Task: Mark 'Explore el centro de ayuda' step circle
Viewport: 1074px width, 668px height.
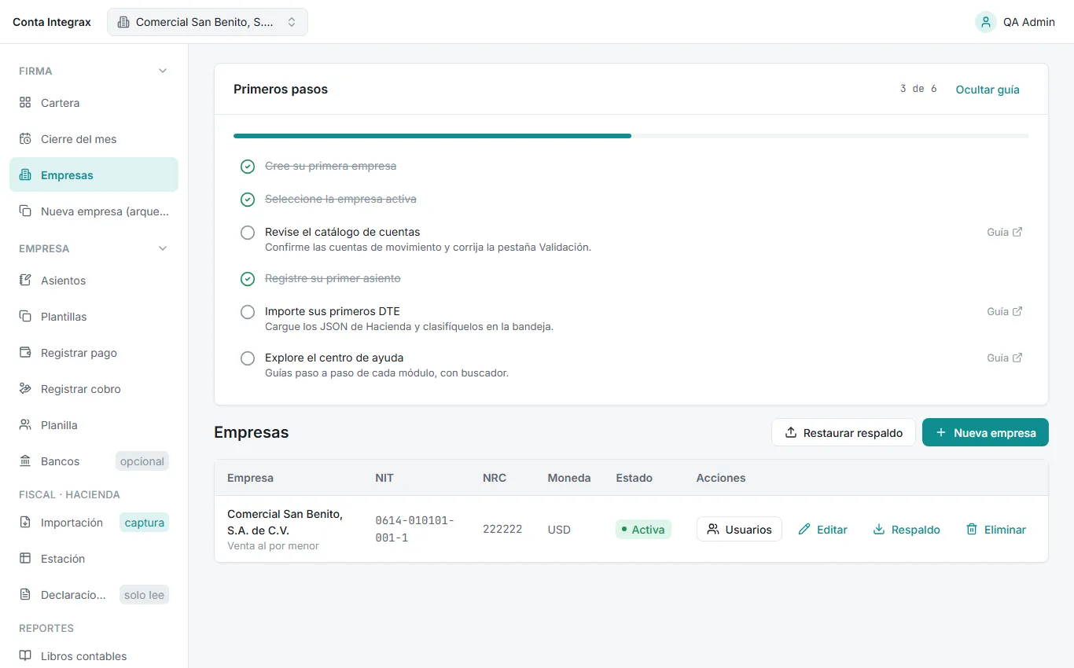Action: (x=248, y=358)
